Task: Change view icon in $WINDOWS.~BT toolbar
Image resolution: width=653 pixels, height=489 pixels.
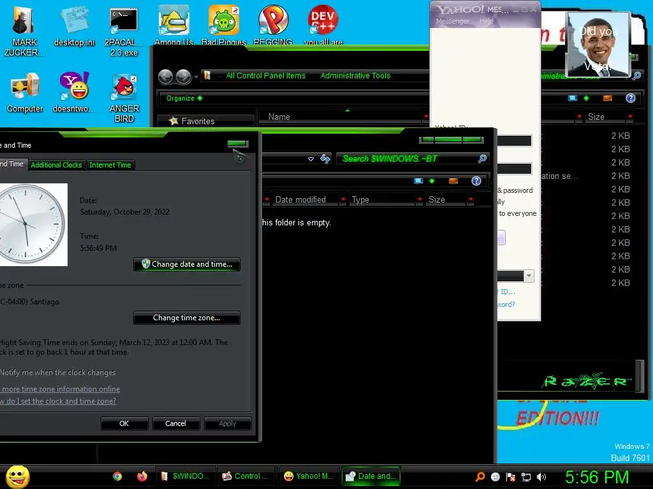Action: [x=418, y=181]
